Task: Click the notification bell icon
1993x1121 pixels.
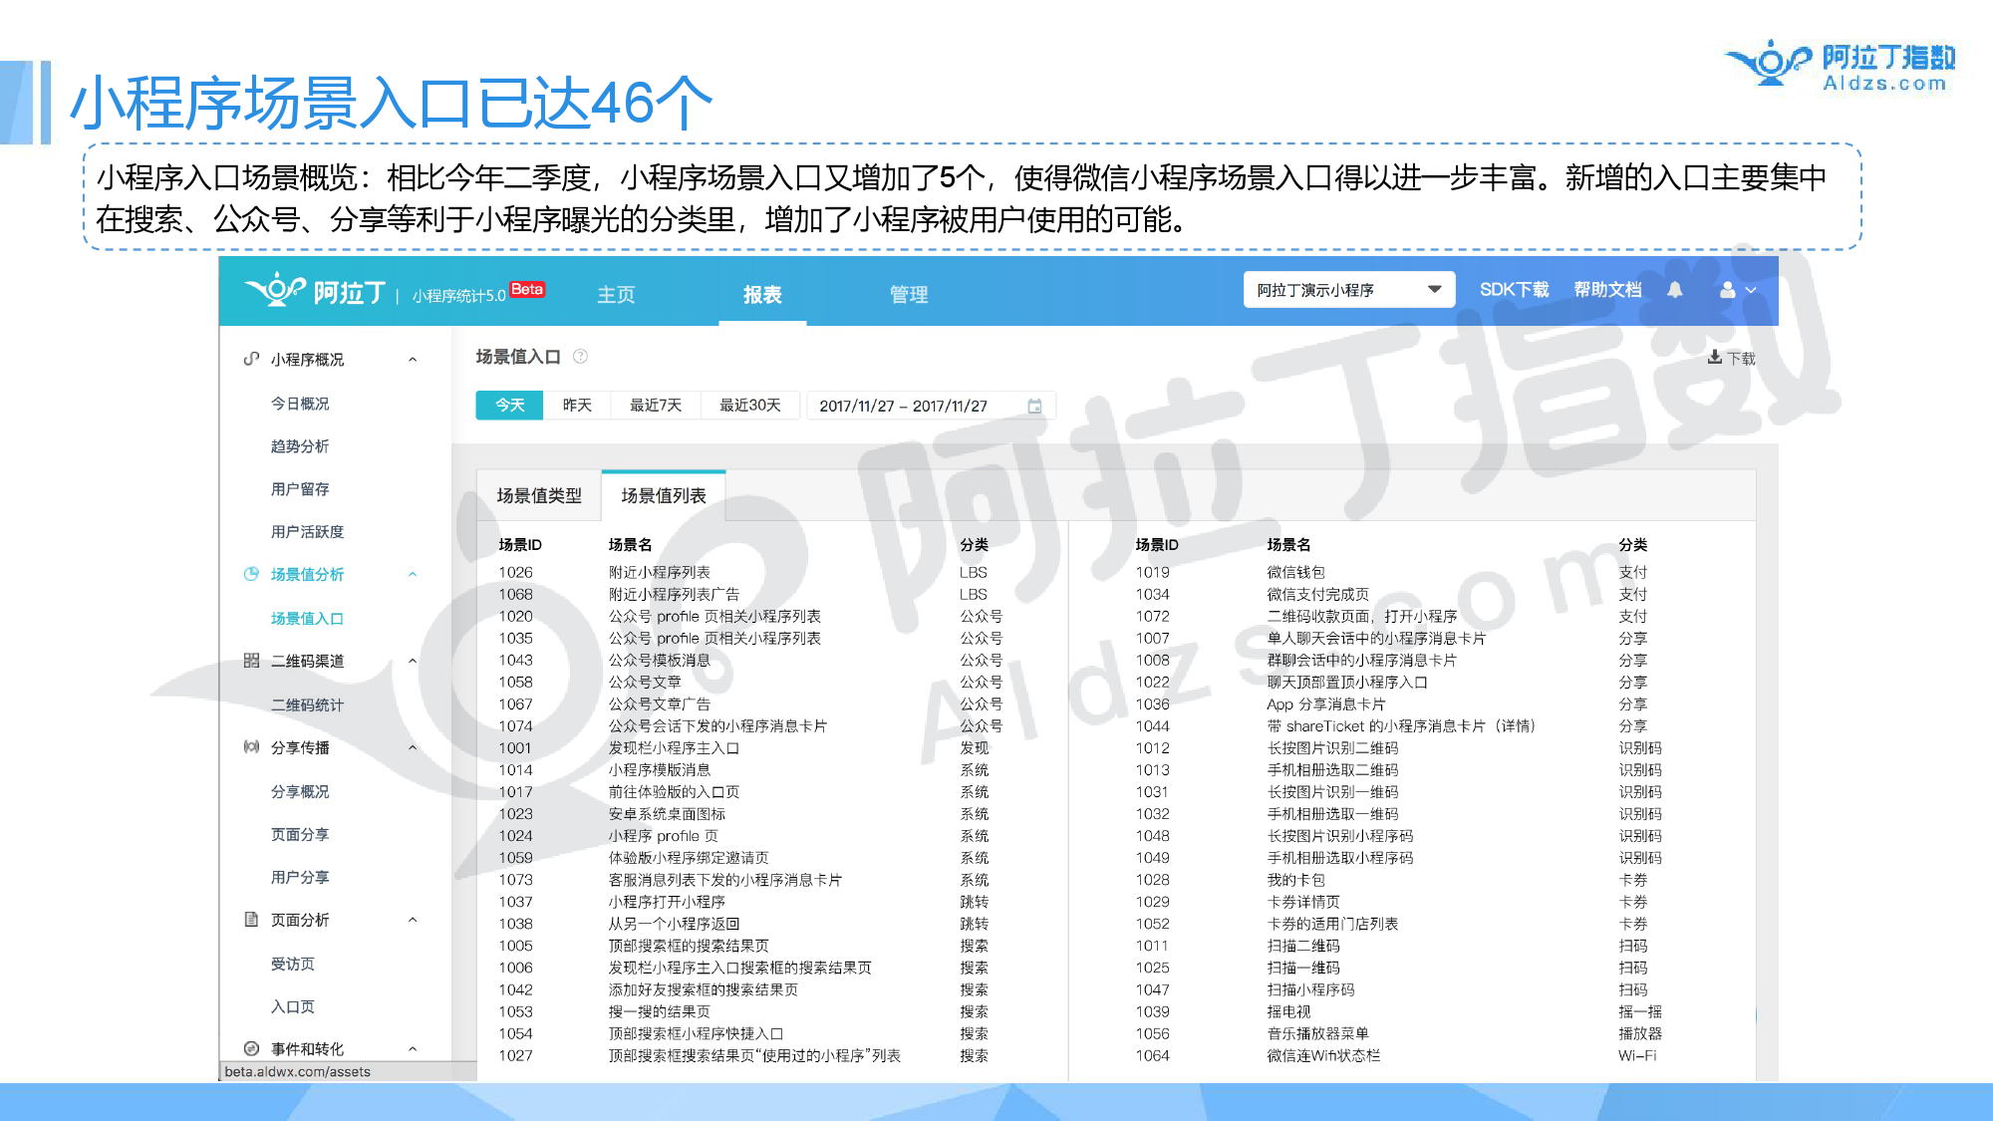Action: click(x=1675, y=290)
